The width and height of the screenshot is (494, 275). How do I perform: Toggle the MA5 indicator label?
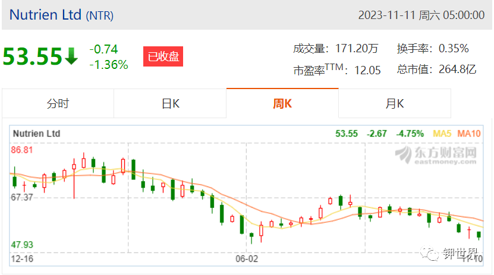pos(442,134)
